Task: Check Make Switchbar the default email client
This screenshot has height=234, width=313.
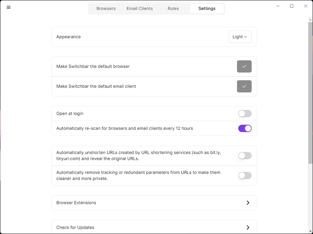Action: 244,86
